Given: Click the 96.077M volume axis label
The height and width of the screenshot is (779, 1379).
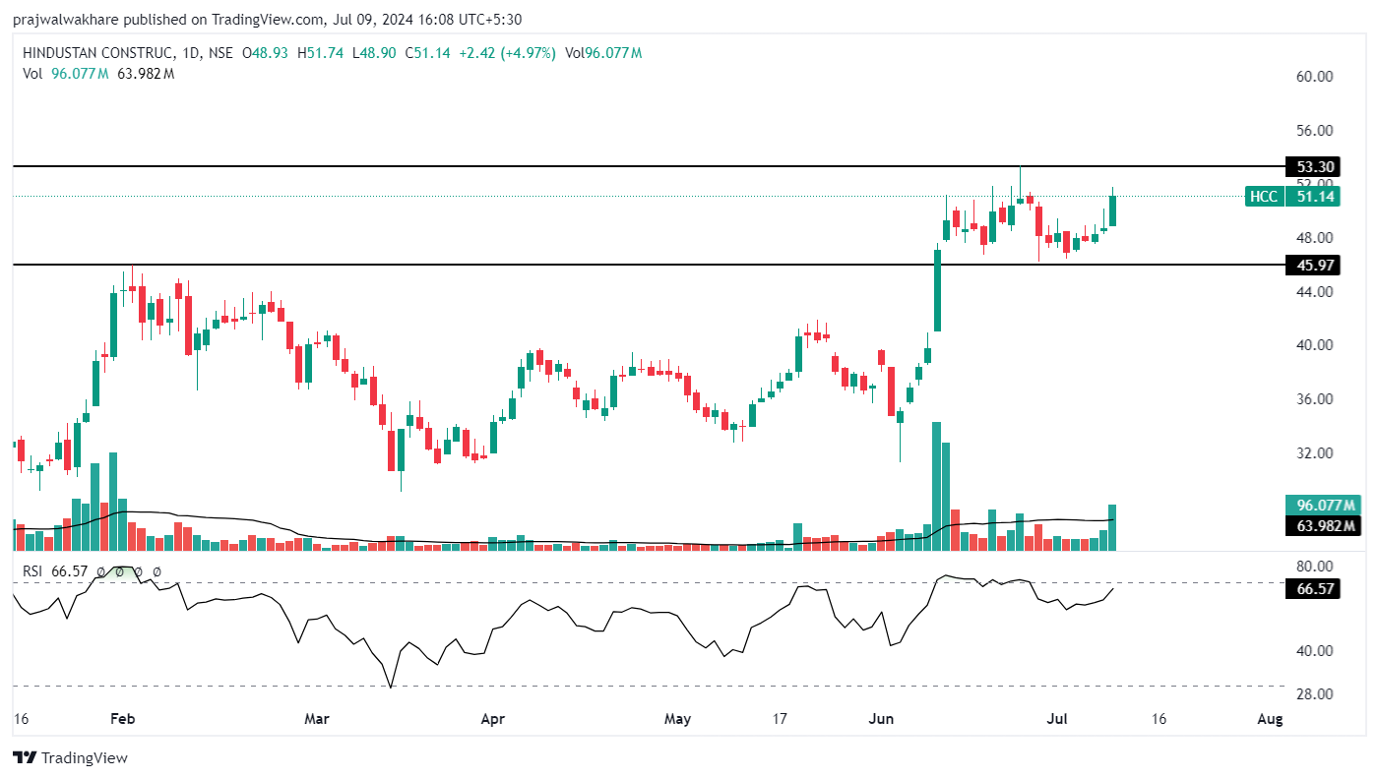Looking at the screenshot, I should tap(1324, 506).
